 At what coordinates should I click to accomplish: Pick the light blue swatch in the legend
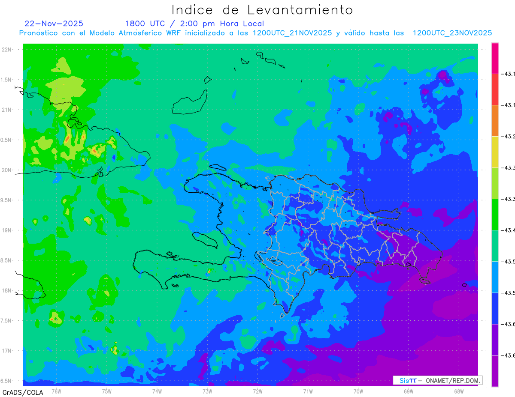(495, 277)
